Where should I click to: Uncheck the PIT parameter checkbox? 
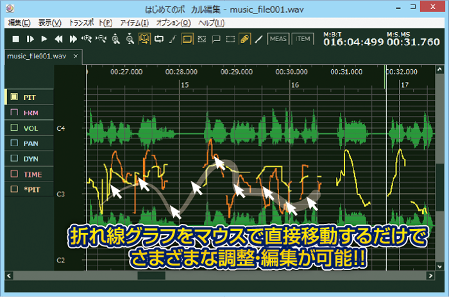[14, 97]
